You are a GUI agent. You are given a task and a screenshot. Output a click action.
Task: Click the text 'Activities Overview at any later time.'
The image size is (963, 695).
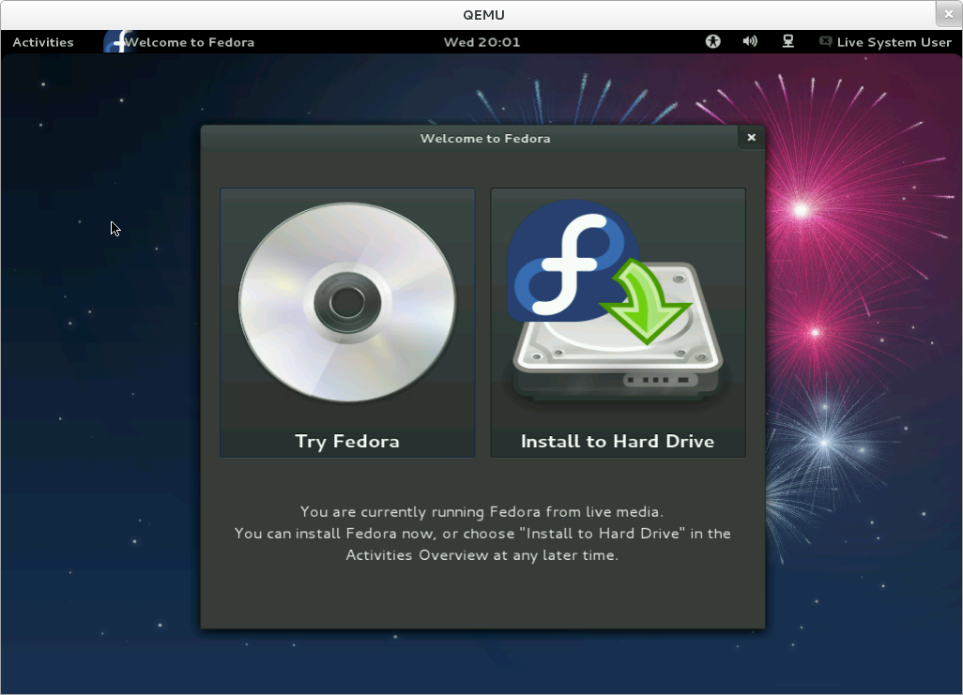(x=482, y=555)
